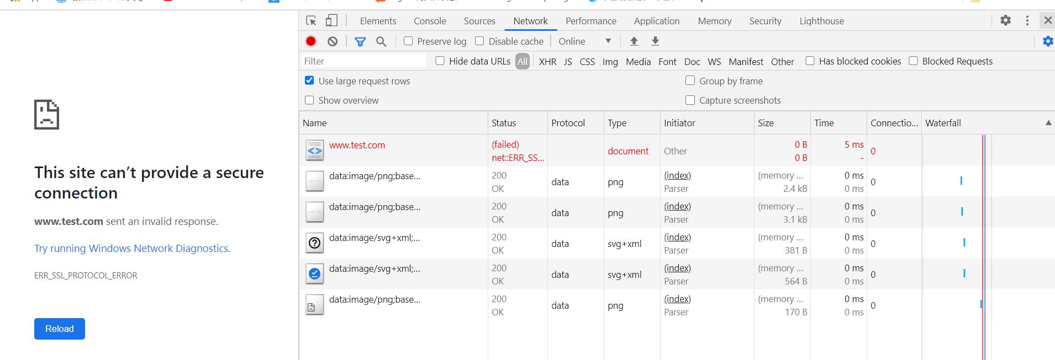Import HAR file with the upload arrow
The width and height of the screenshot is (1055, 360).
[634, 41]
